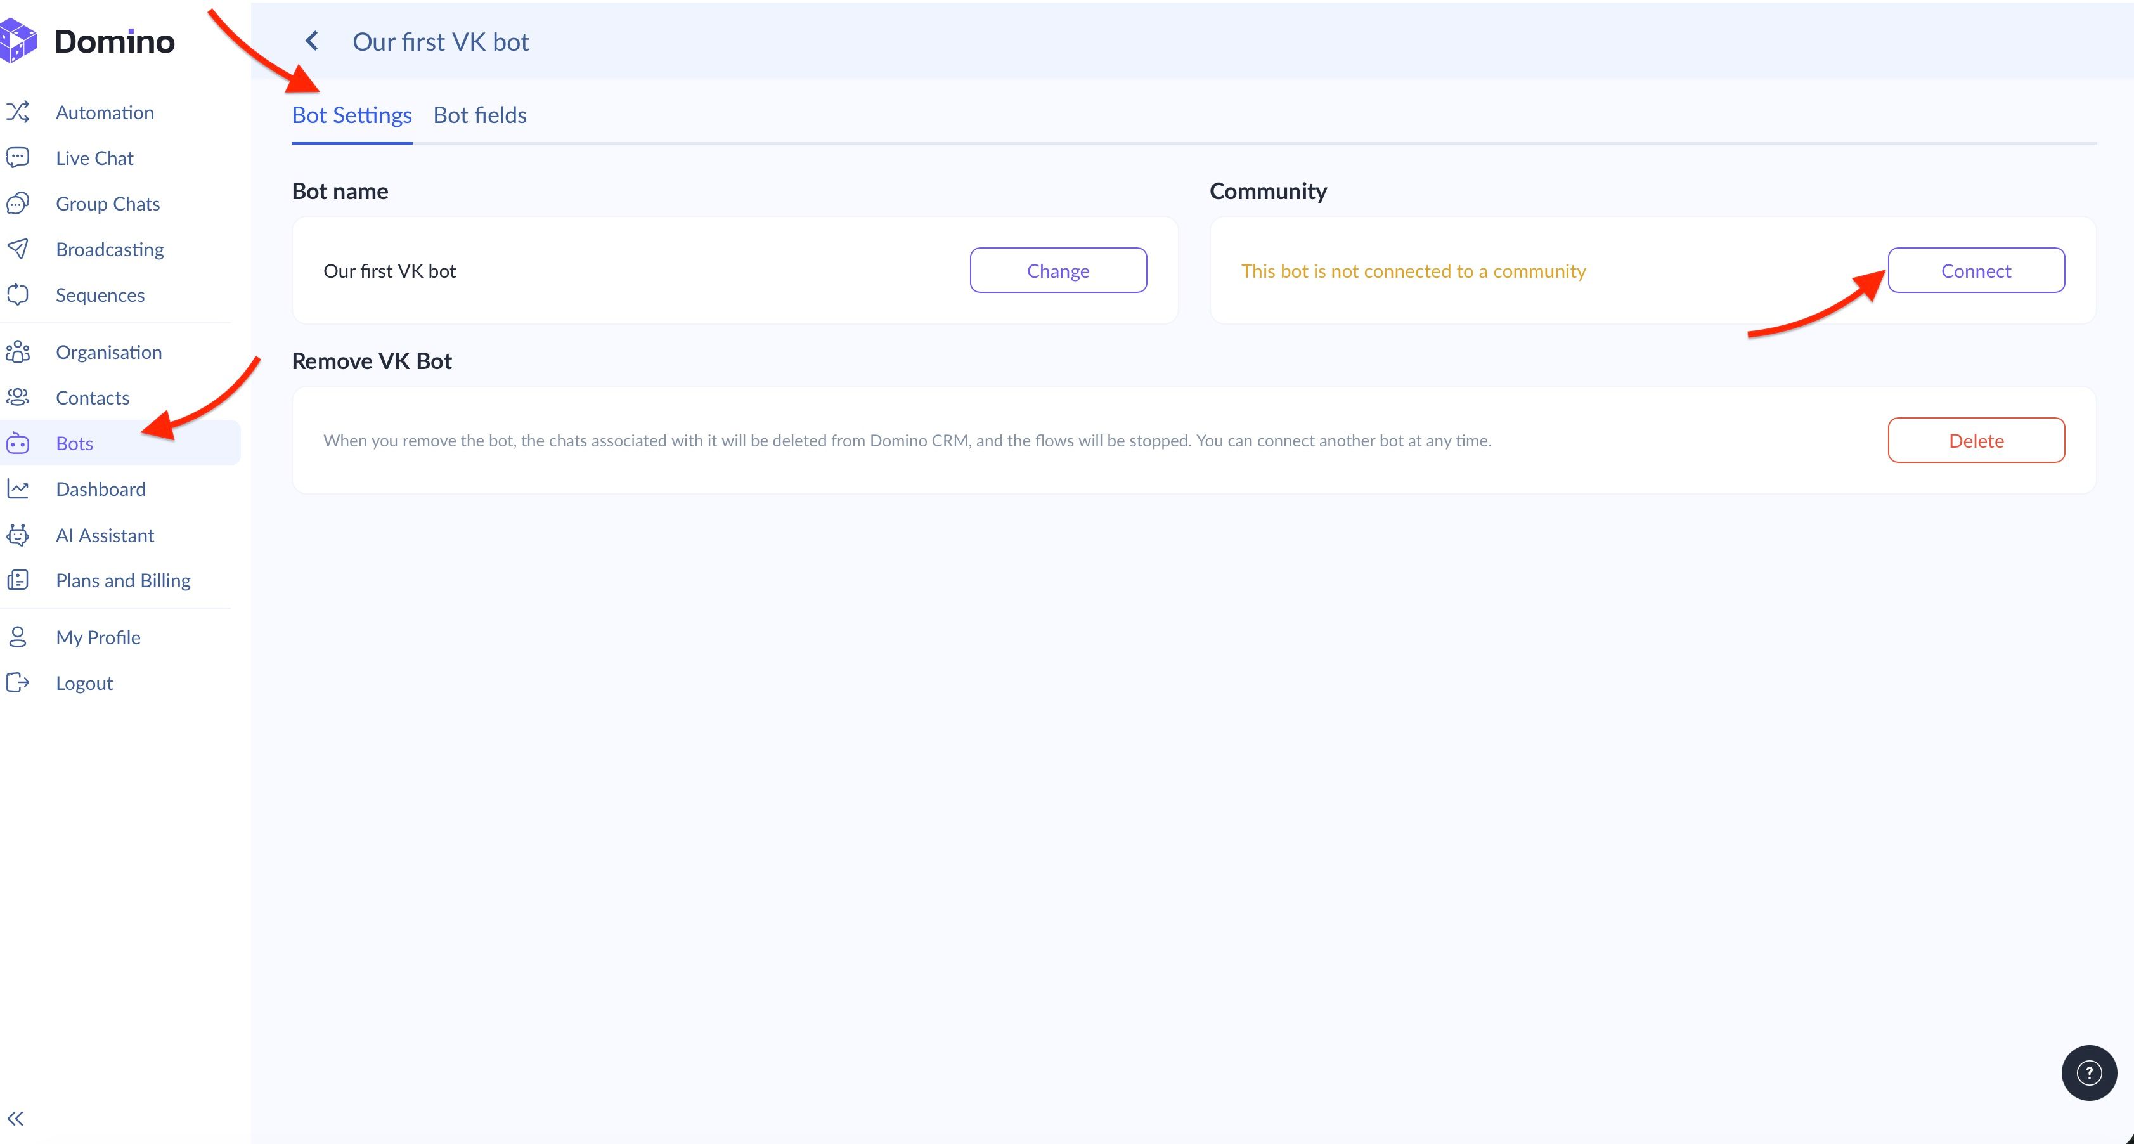Click the Dashboard chart icon

[17, 489]
